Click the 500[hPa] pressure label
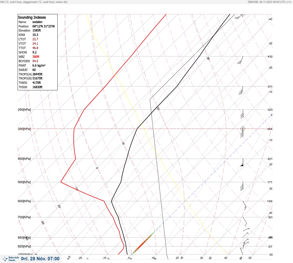The image size is (293, 263). click(x=24, y=182)
